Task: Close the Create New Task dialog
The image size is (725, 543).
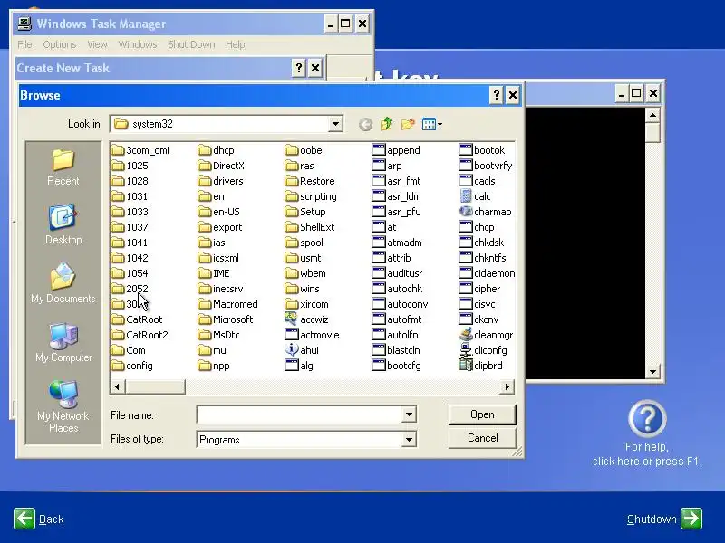Action: [x=315, y=68]
